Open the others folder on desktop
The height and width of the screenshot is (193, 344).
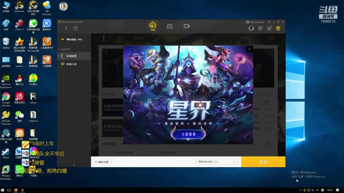point(33,98)
